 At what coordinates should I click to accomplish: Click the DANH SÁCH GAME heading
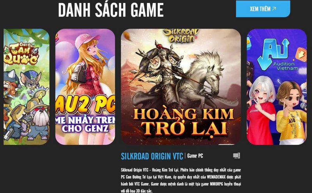pyautogui.click(x=111, y=10)
